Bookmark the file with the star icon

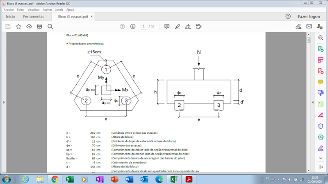[18, 27]
